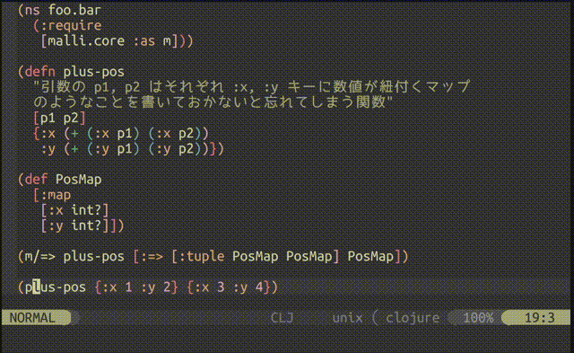Viewport: 574px width, 353px height.
Task: Click 'ns' keyword on first line
Action: tap(32, 11)
